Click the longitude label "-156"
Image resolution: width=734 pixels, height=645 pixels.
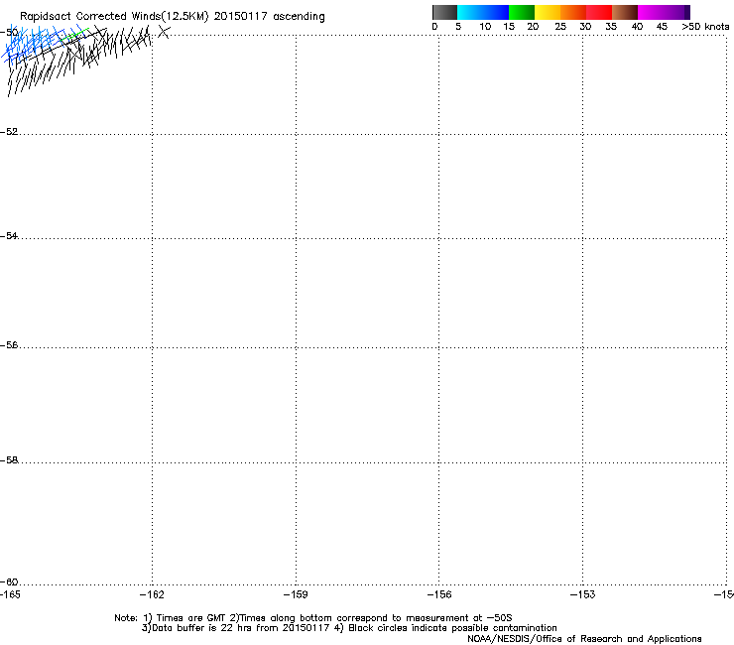click(x=439, y=594)
